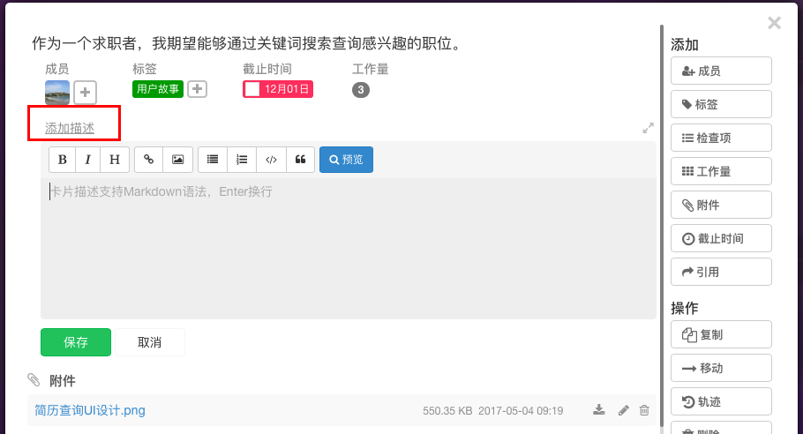Screen dimensions: 803x434
Task: Insert a code block
Action: click(272, 160)
